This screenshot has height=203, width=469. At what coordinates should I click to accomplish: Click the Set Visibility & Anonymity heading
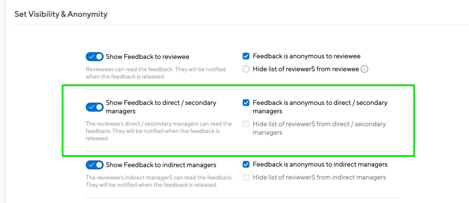[x=60, y=14]
